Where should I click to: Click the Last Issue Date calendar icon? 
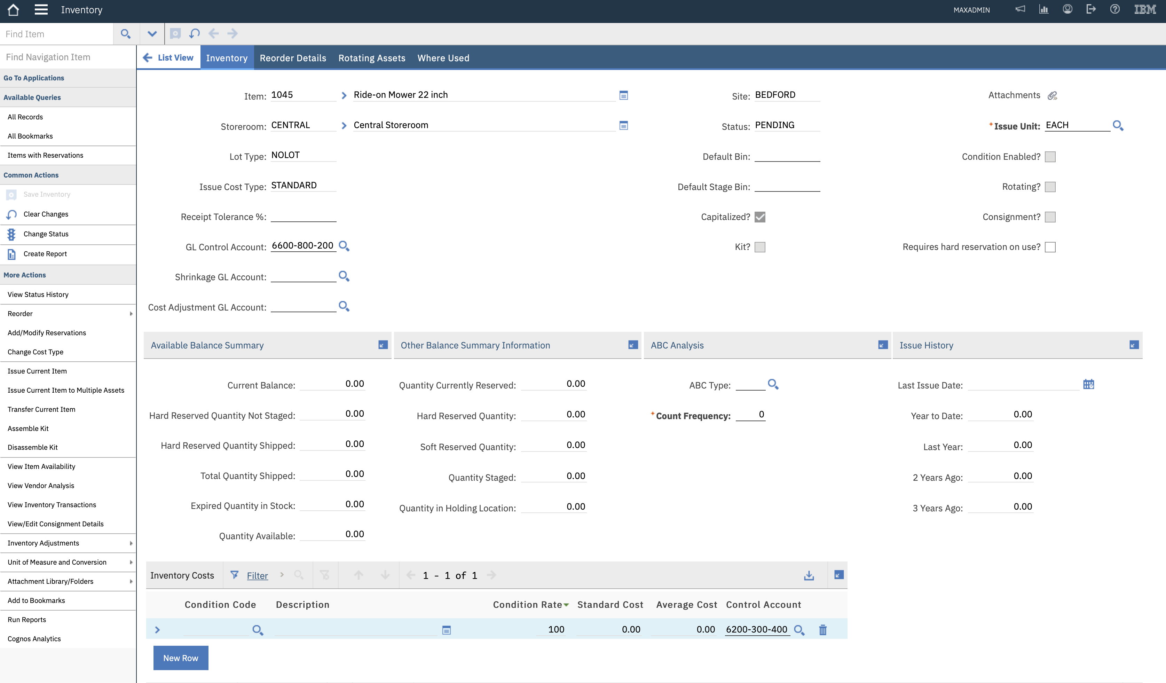pos(1088,384)
